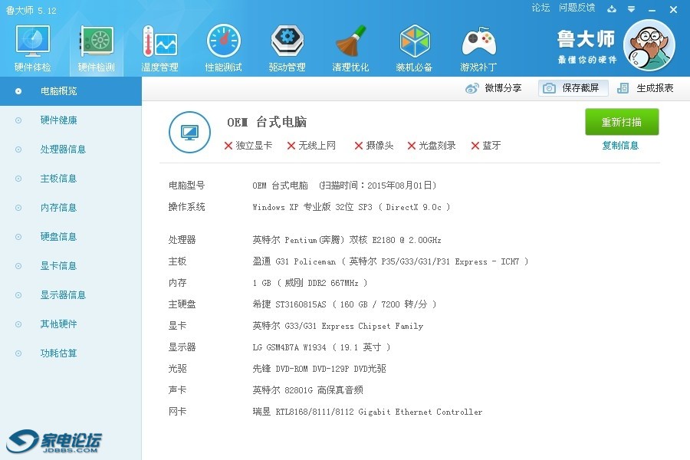Go to 功耗估算 power estimate section

(x=58, y=353)
